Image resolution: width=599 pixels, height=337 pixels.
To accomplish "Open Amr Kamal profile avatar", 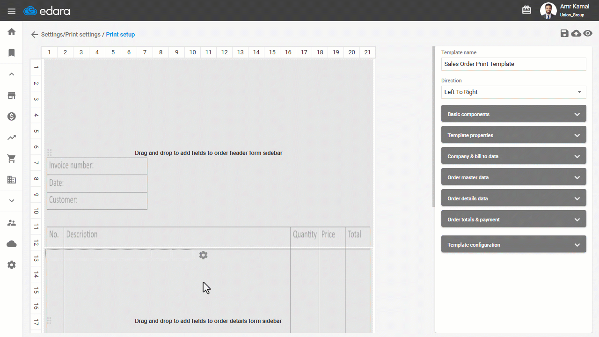I will click(x=548, y=10).
